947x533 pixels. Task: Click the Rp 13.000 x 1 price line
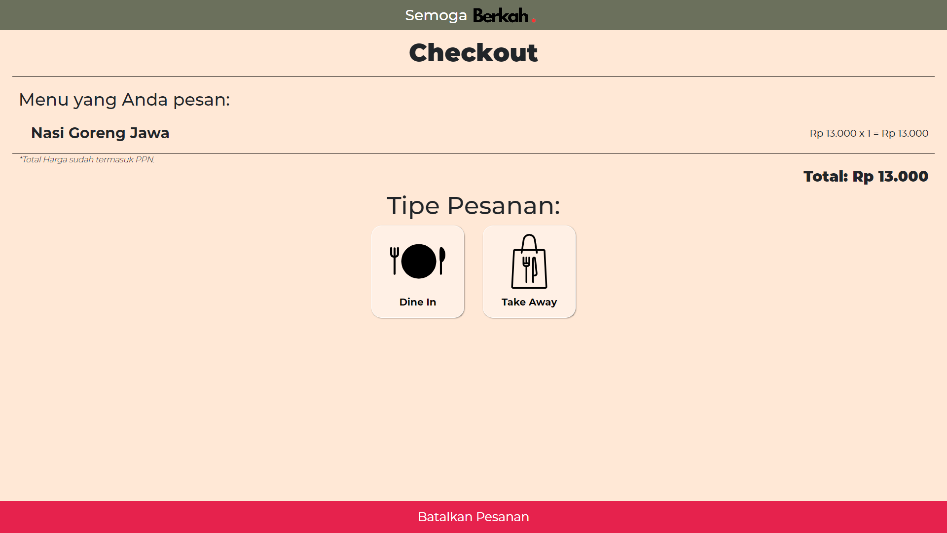point(869,133)
